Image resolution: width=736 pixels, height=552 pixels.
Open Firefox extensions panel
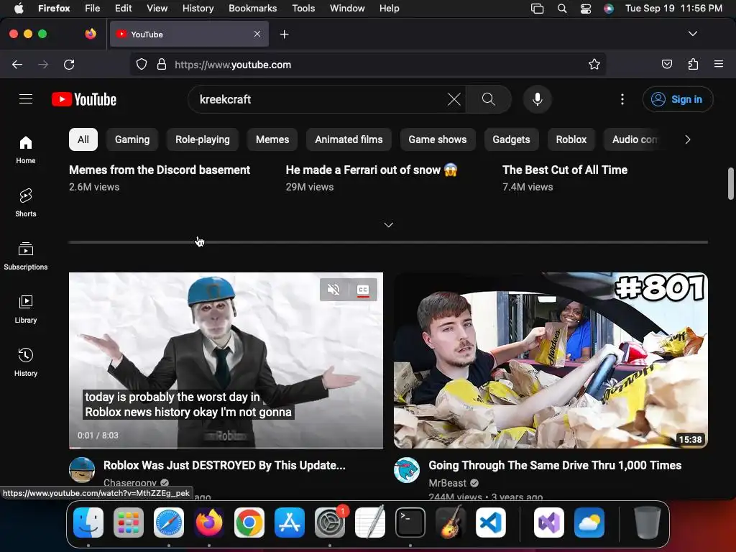tap(693, 64)
